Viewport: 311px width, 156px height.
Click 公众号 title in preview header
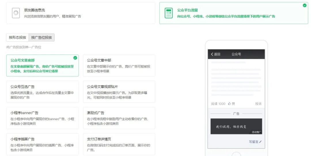(x=236, y=54)
